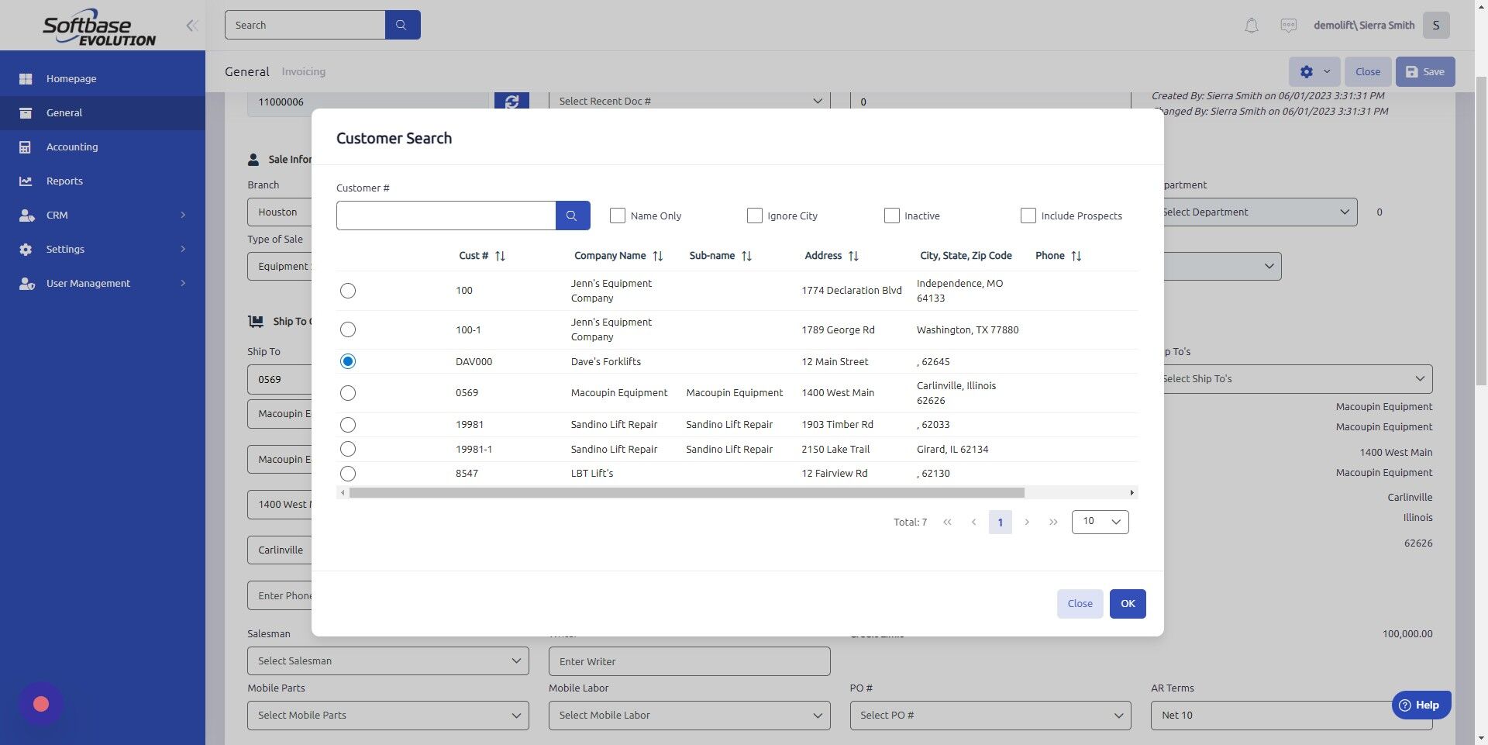The image size is (1488, 745).
Task: Open Reports in sidebar
Action: pos(102,181)
